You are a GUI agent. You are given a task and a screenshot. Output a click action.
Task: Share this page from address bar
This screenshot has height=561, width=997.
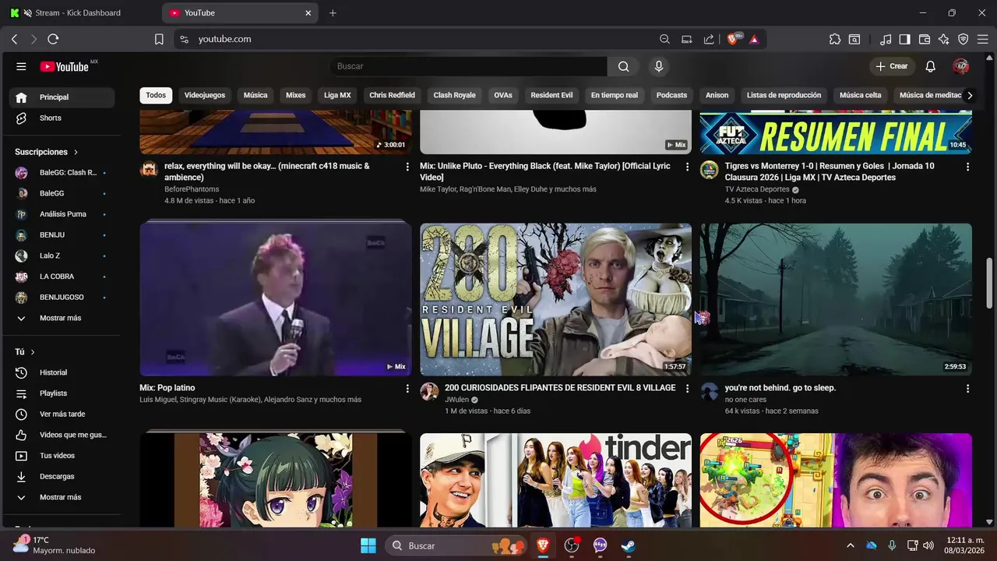coord(709,39)
